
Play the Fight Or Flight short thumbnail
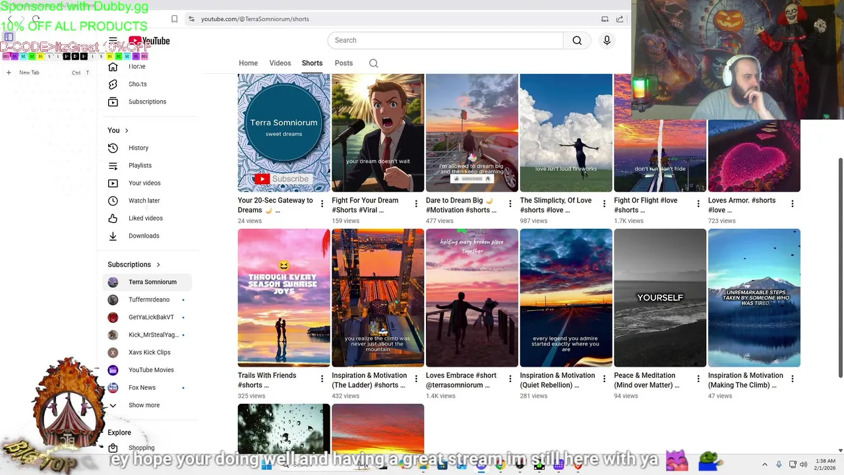tap(659, 156)
